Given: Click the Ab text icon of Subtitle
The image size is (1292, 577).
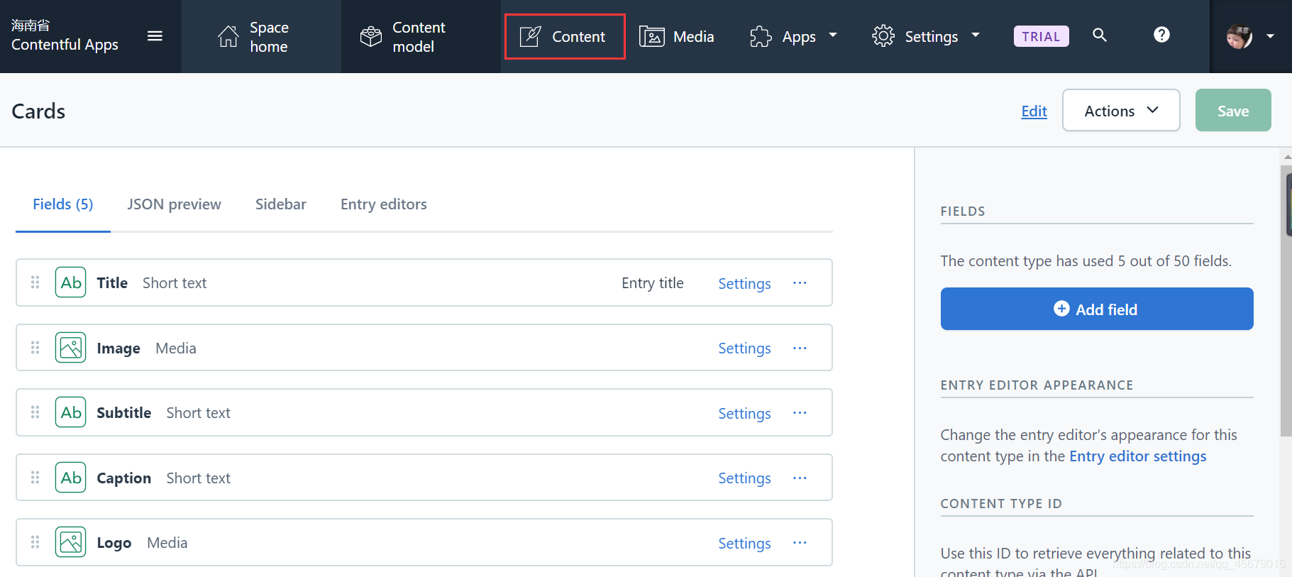Looking at the screenshot, I should click(x=71, y=412).
